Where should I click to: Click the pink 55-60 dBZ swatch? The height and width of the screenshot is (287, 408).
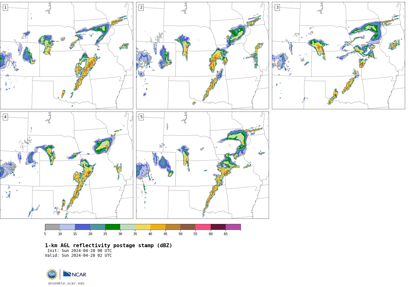click(x=203, y=227)
